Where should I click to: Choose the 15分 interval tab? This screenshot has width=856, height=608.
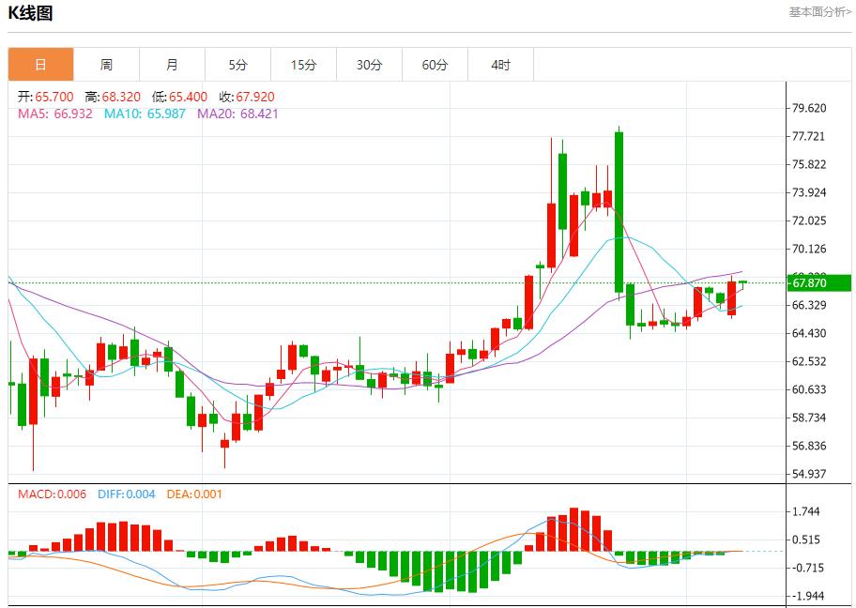tap(303, 65)
